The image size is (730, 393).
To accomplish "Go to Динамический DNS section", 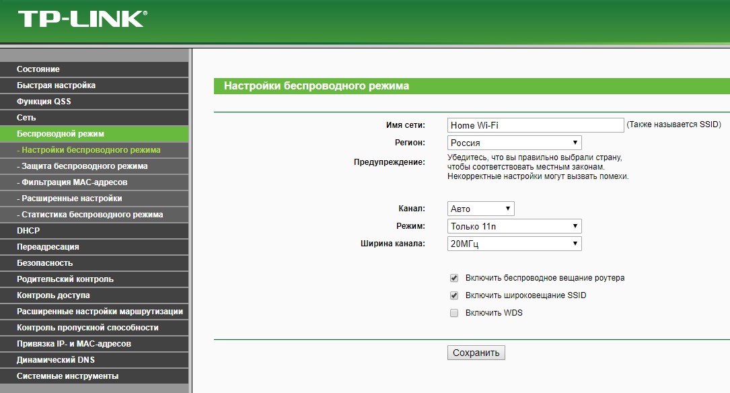I will point(56,360).
